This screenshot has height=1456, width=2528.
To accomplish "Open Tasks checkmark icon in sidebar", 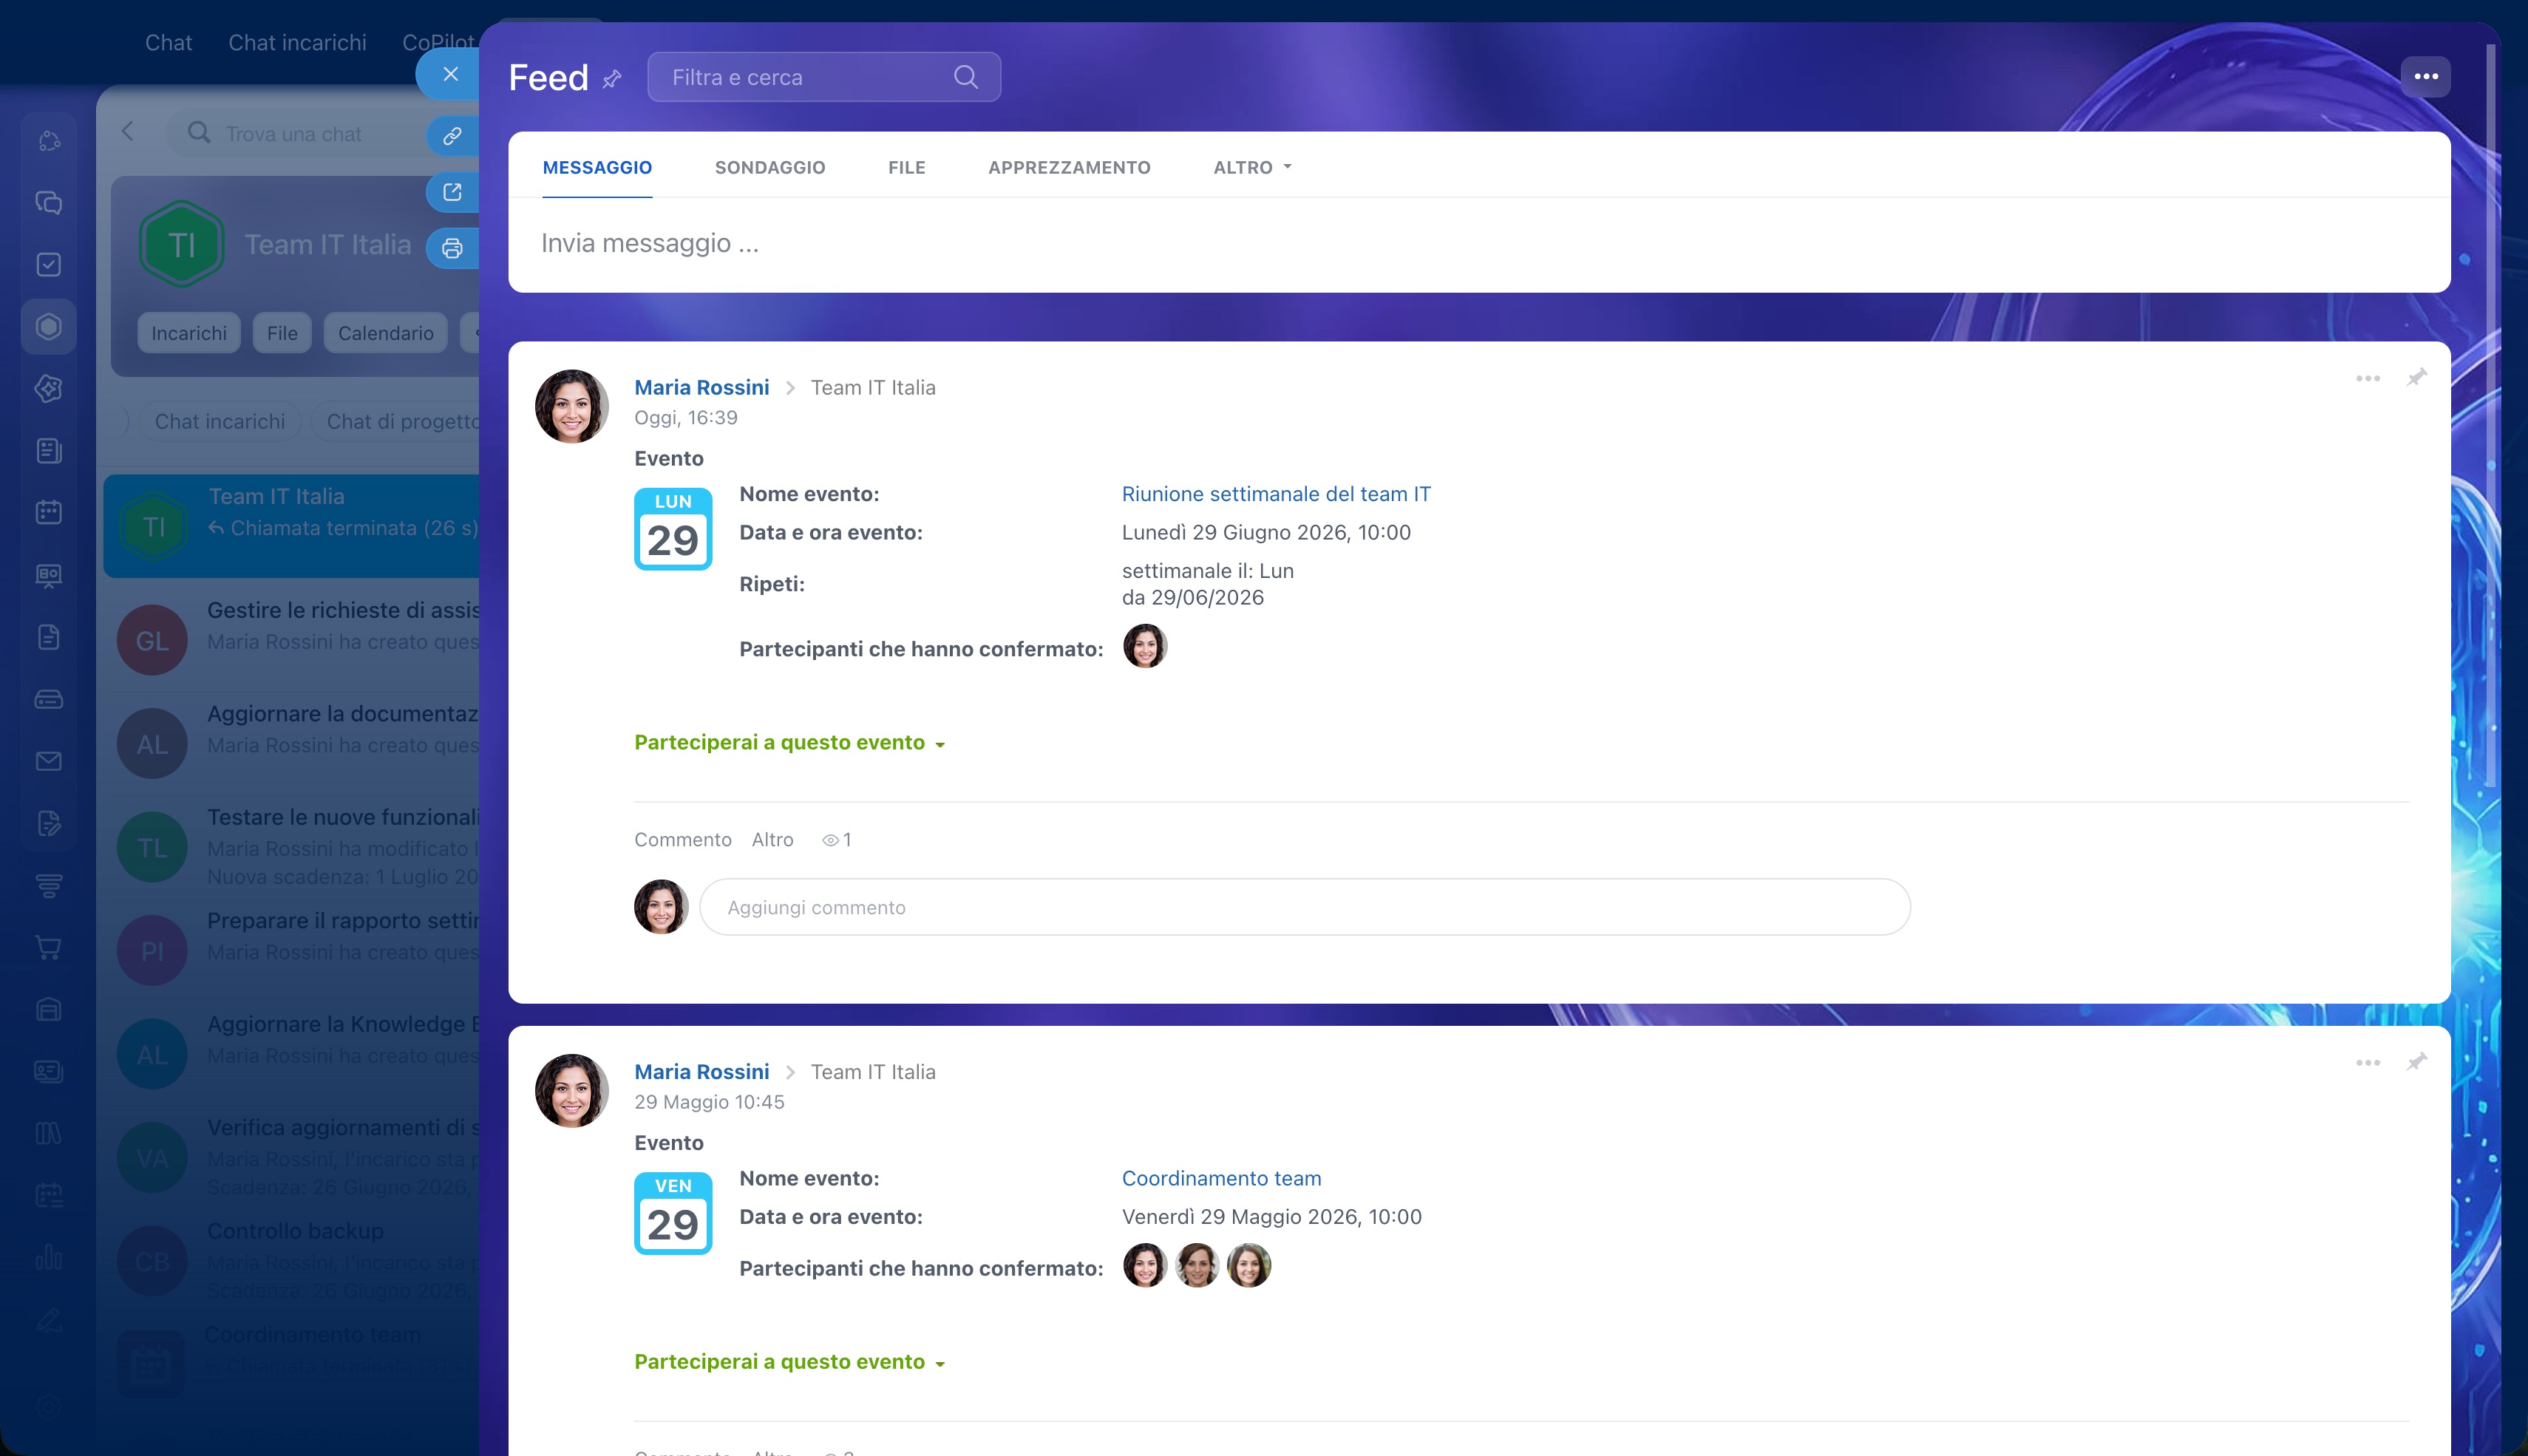I will click(49, 264).
